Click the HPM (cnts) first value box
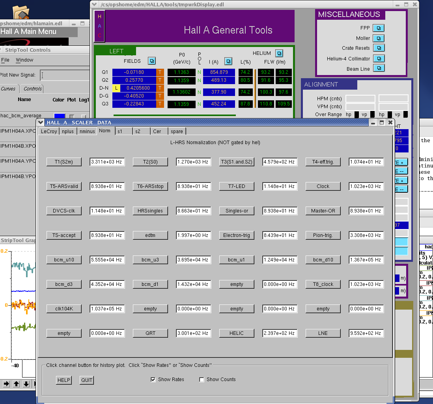The image size is (433, 404). (x=360, y=98)
